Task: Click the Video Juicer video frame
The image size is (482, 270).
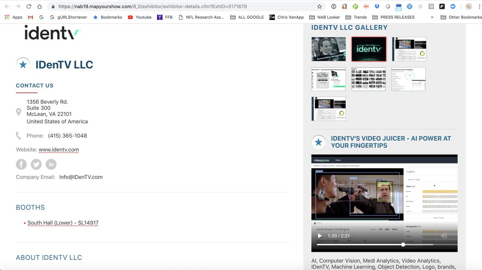Action: pyautogui.click(x=384, y=203)
